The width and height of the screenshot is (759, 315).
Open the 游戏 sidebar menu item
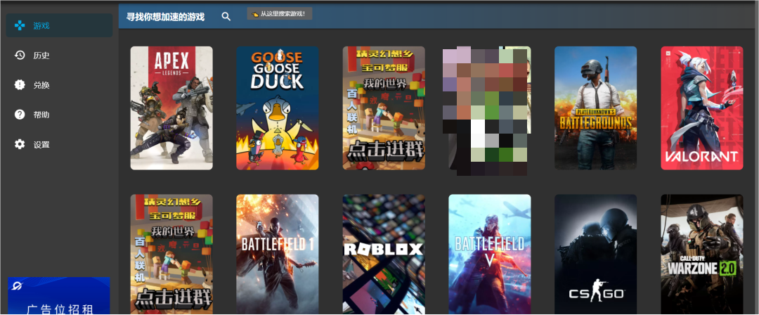(x=59, y=25)
